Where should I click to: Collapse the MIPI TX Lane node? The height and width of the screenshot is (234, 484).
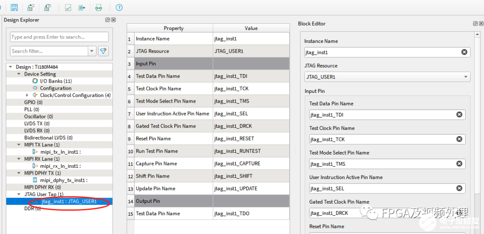(19, 145)
